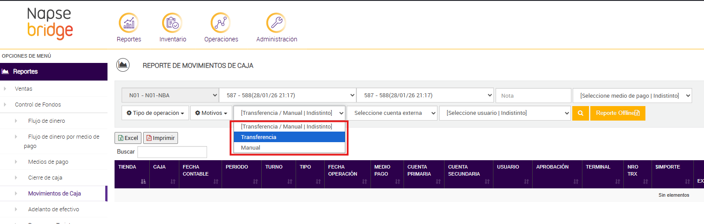The width and height of the screenshot is (704, 224).
Task: Click the orange search magnifier button
Action: click(581, 113)
